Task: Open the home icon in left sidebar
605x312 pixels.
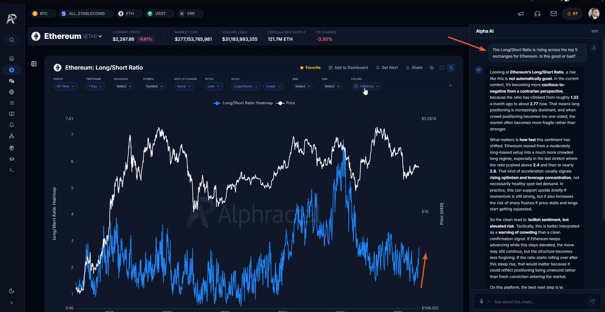Action: click(12, 58)
